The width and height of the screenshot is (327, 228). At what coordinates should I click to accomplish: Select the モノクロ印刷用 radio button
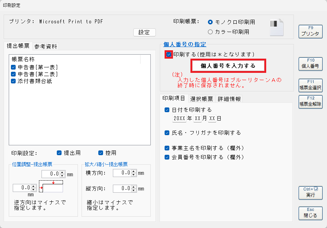tap(210, 22)
